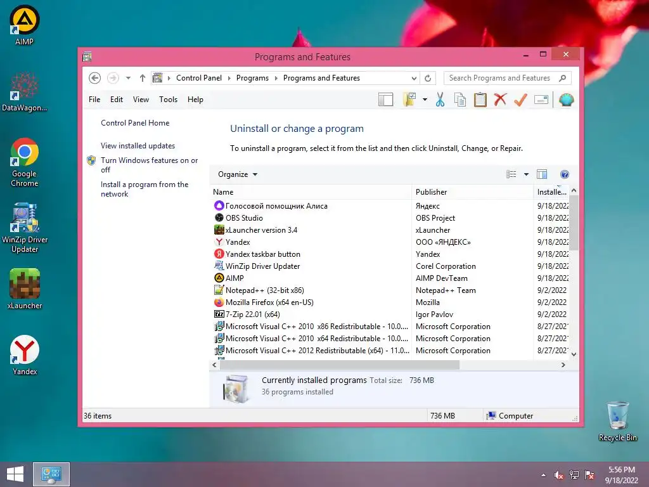This screenshot has width=649, height=487.
Task: Select Mozilla Firefox (x64 en-US) entry
Action: (269, 302)
